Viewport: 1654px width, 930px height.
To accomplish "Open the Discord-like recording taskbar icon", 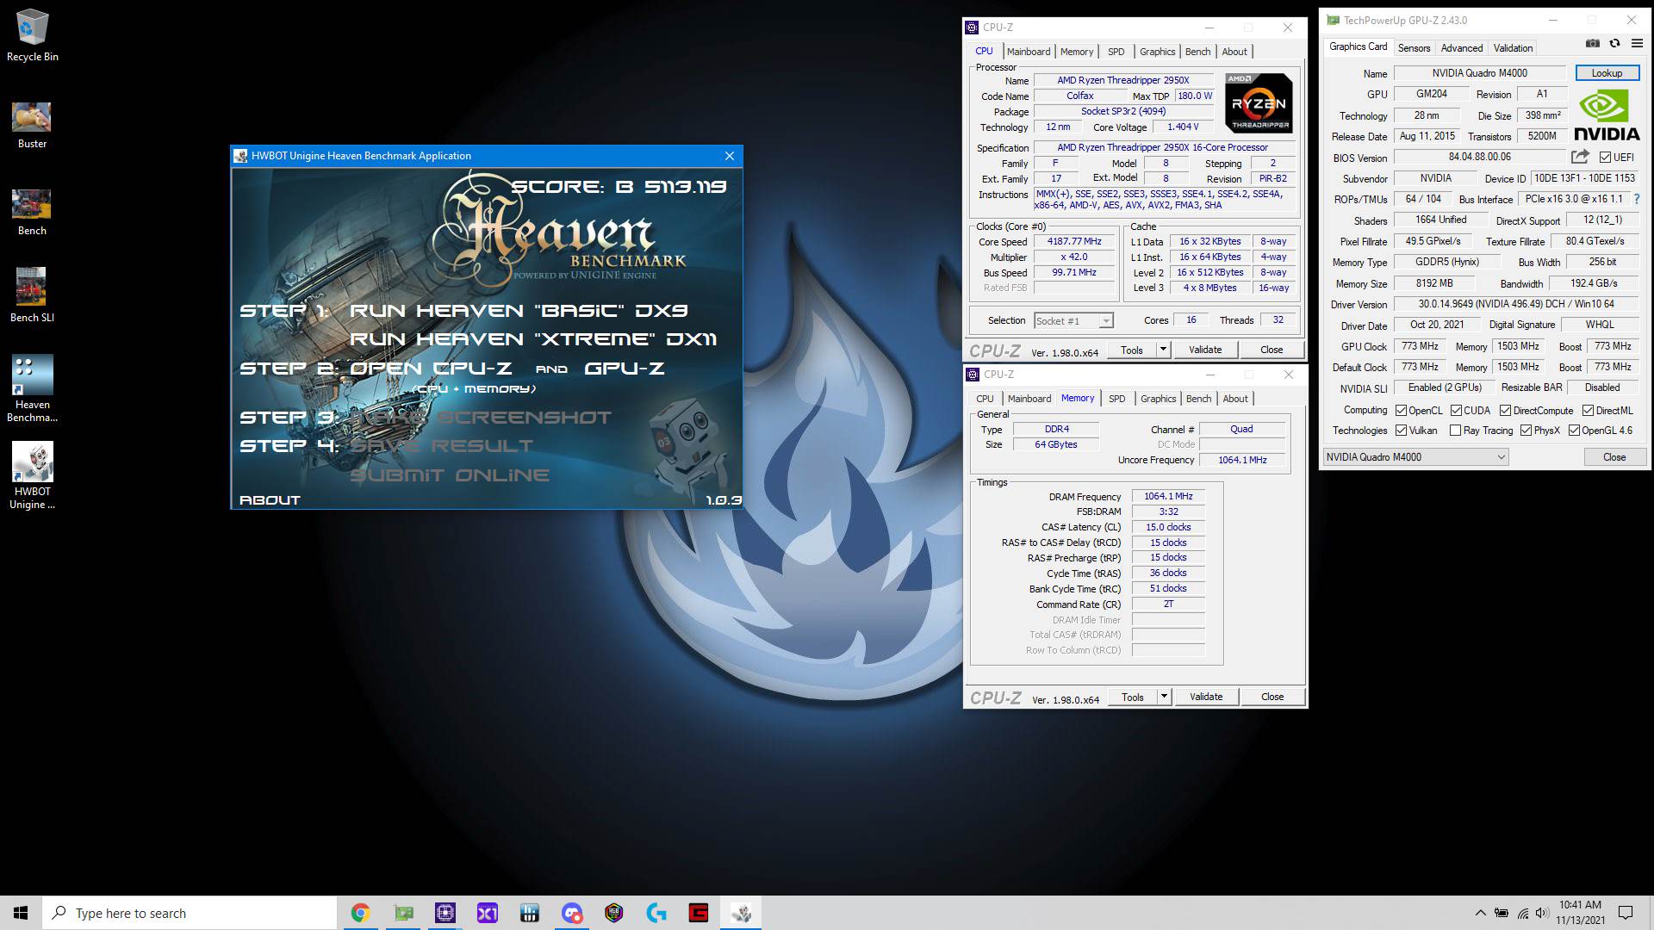I will pyautogui.click(x=572, y=913).
